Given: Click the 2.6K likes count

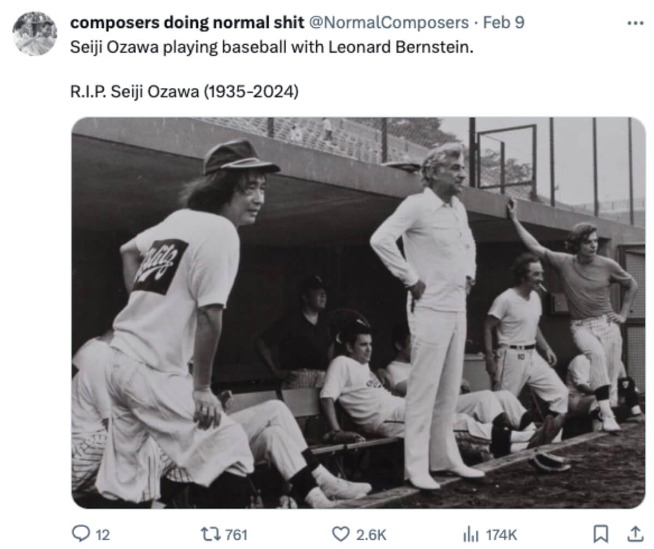Looking at the screenshot, I should coord(371,535).
